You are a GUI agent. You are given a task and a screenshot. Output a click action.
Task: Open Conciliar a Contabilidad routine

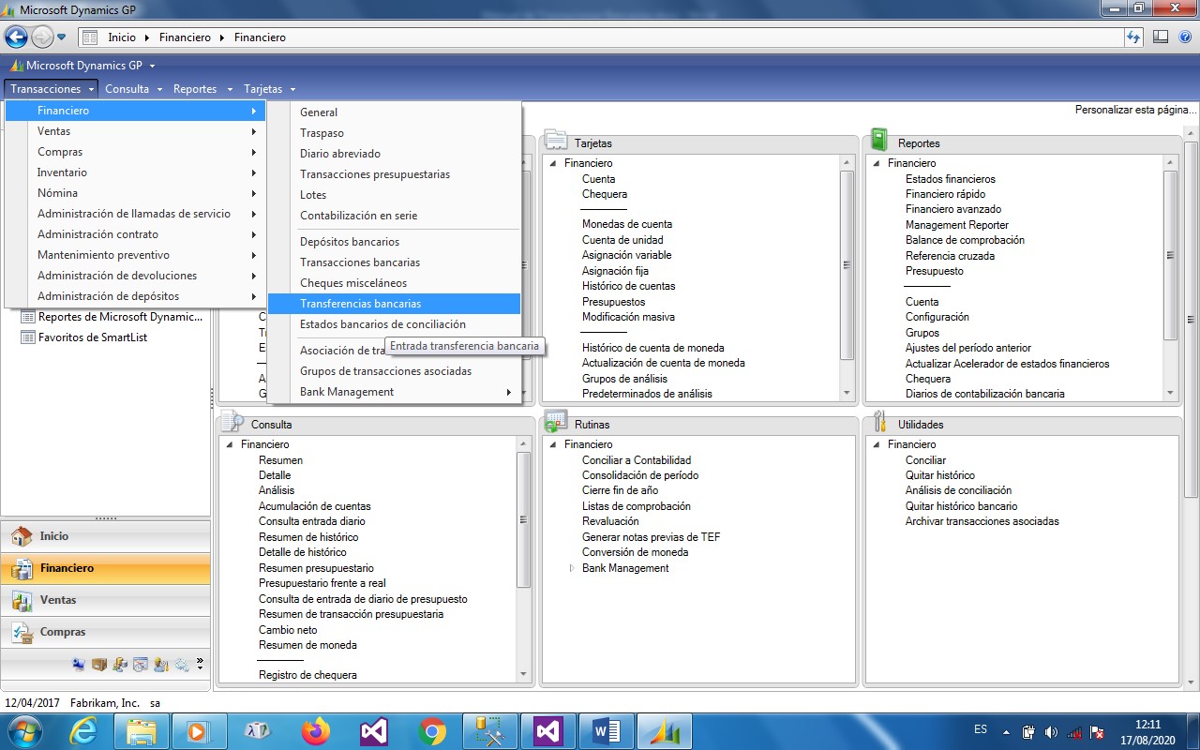coord(637,460)
